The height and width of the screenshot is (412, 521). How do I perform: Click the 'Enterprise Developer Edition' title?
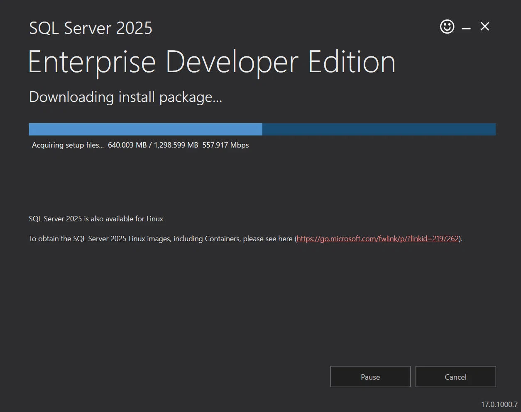coord(212,62)
